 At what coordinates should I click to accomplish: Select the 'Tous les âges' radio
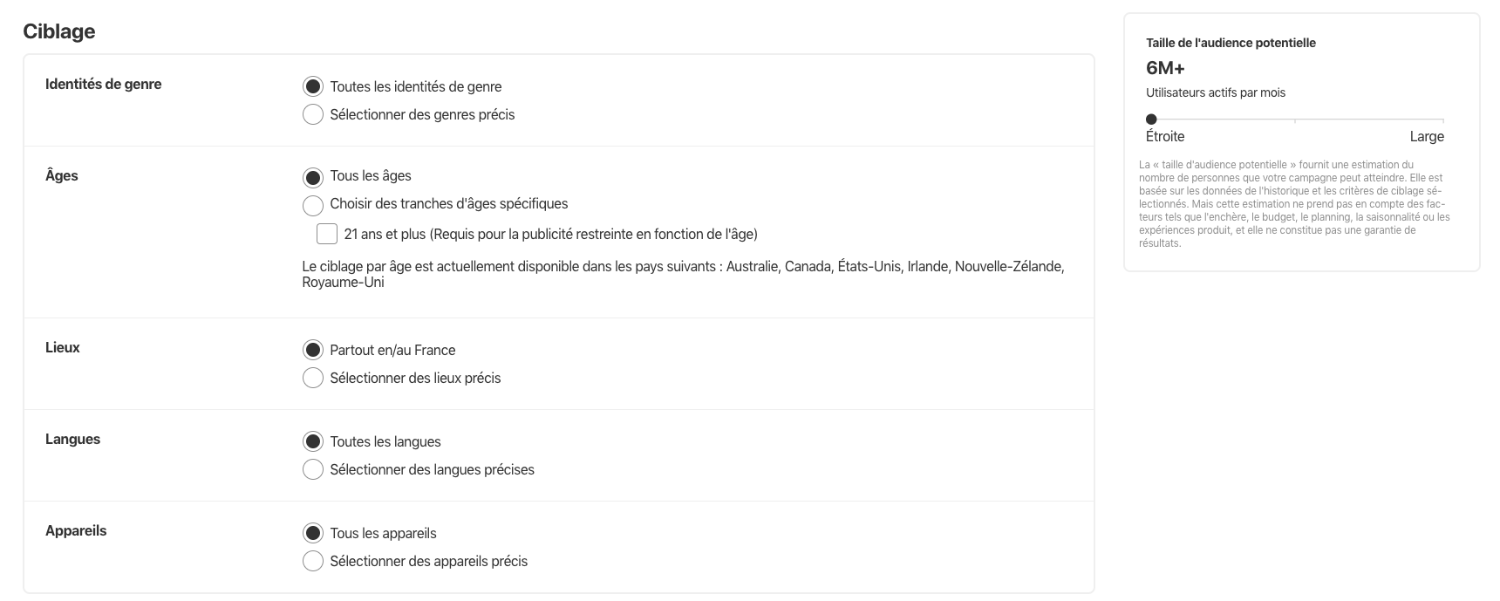click(x=312, y=176)
